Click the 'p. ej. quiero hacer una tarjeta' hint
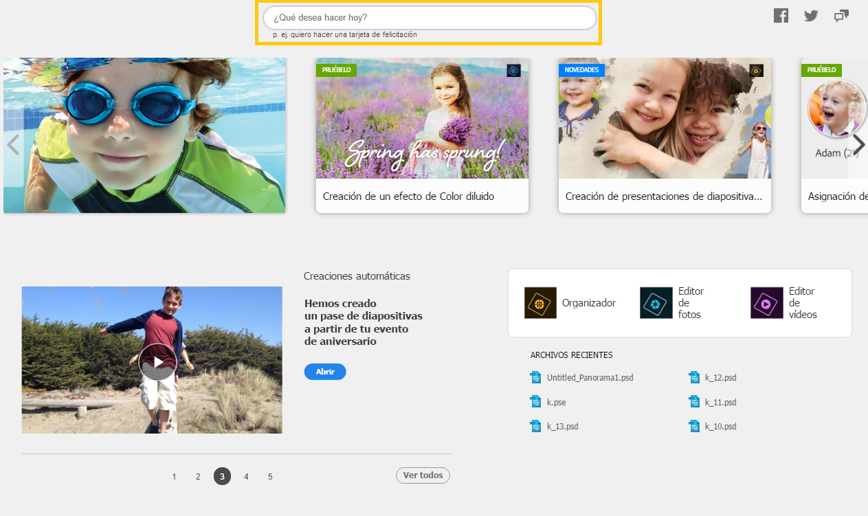The image size is (868, 516). 345,34
